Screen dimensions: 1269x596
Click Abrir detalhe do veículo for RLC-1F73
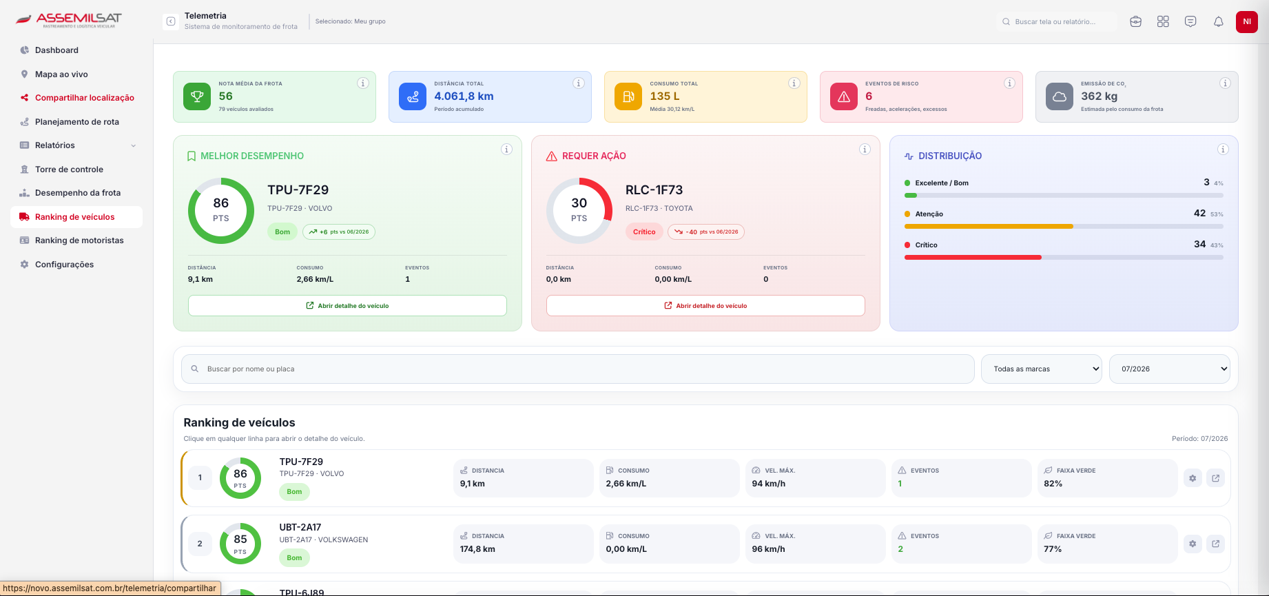click(x=705, y=306)
